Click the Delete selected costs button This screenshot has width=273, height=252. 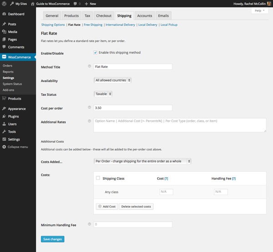[x=136, y=206]
